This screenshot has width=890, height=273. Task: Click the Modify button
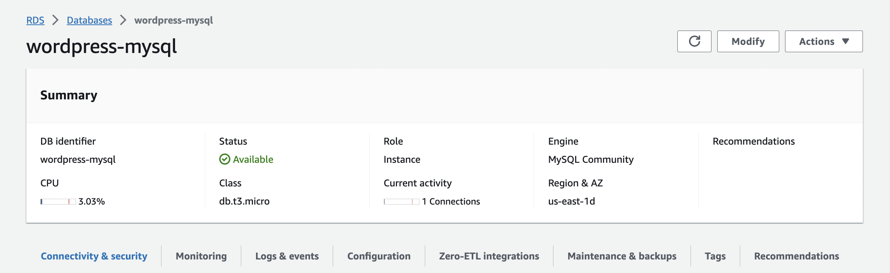tap(748, 41)
